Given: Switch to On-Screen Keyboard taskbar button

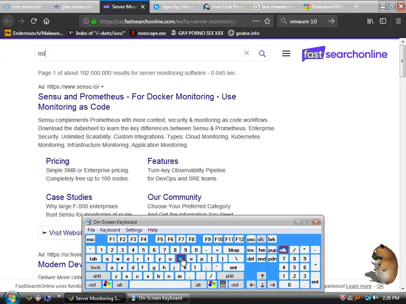Looking at the screenshot, I should pyautogui.click(x=159, y=298).
